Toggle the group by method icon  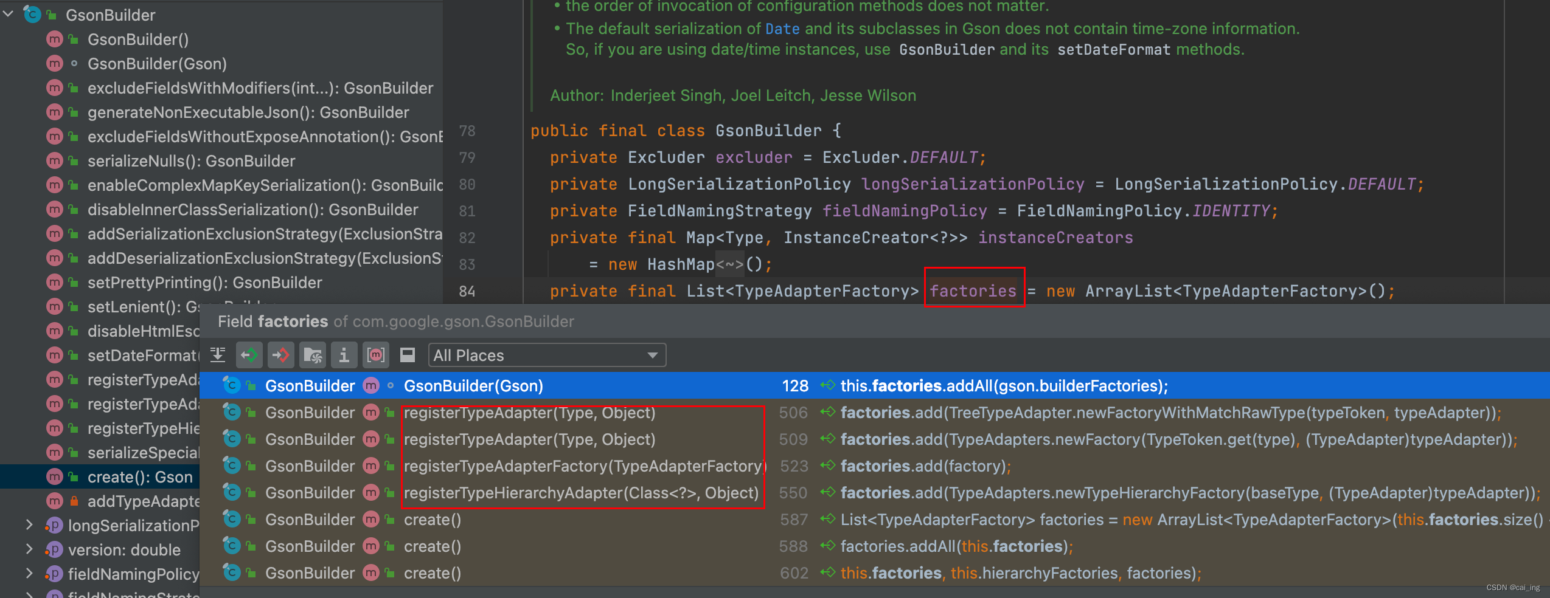[x=376, y=355]
